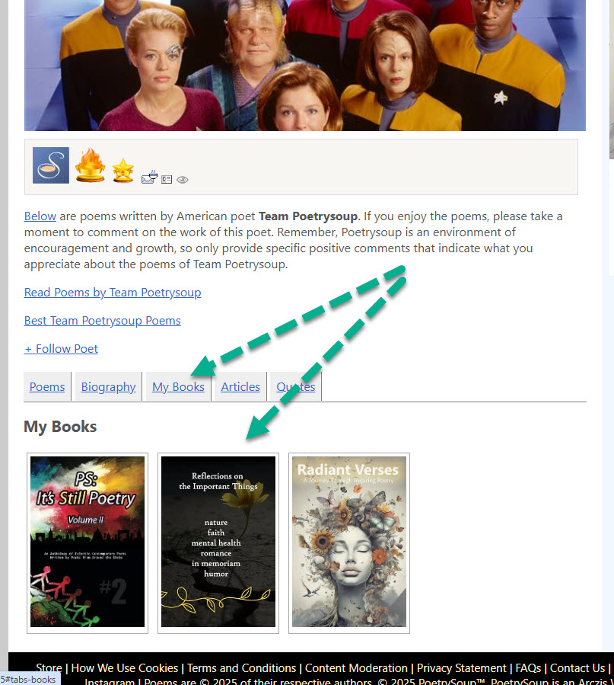Open the profile ID card icon

click(x=167, y=179)
